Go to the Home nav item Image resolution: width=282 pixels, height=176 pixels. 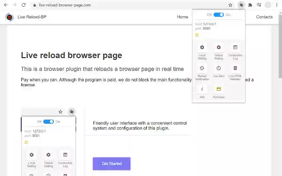(x=182, y=17)
